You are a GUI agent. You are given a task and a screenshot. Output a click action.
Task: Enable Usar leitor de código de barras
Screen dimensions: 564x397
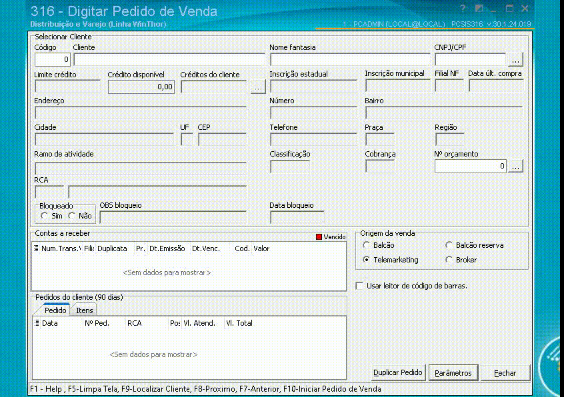pos(359,286)
